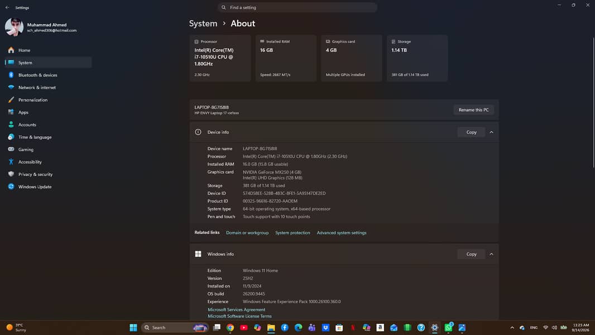
Task: Open the Installed RAM summary card
Action: (286, 58)
